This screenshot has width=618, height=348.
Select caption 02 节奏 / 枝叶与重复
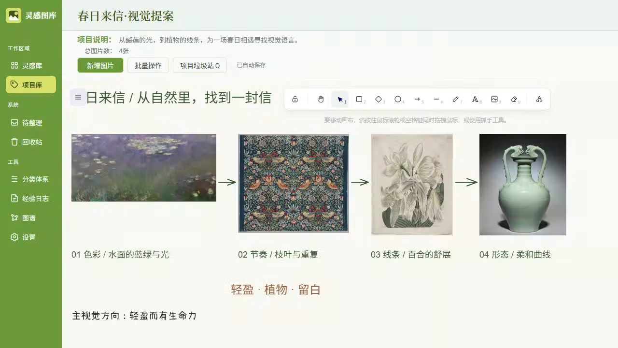[278, 254]
